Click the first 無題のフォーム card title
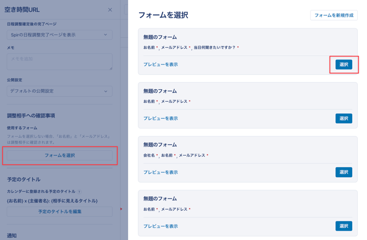The height and width of the screenshot is (240, 367). pyautogui.click(x=160, y=37)
